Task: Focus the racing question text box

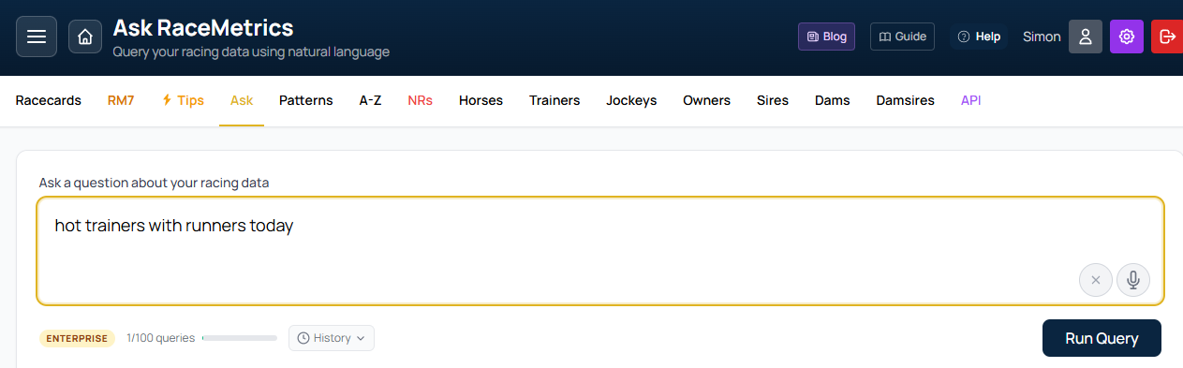Action: (600, 251)
